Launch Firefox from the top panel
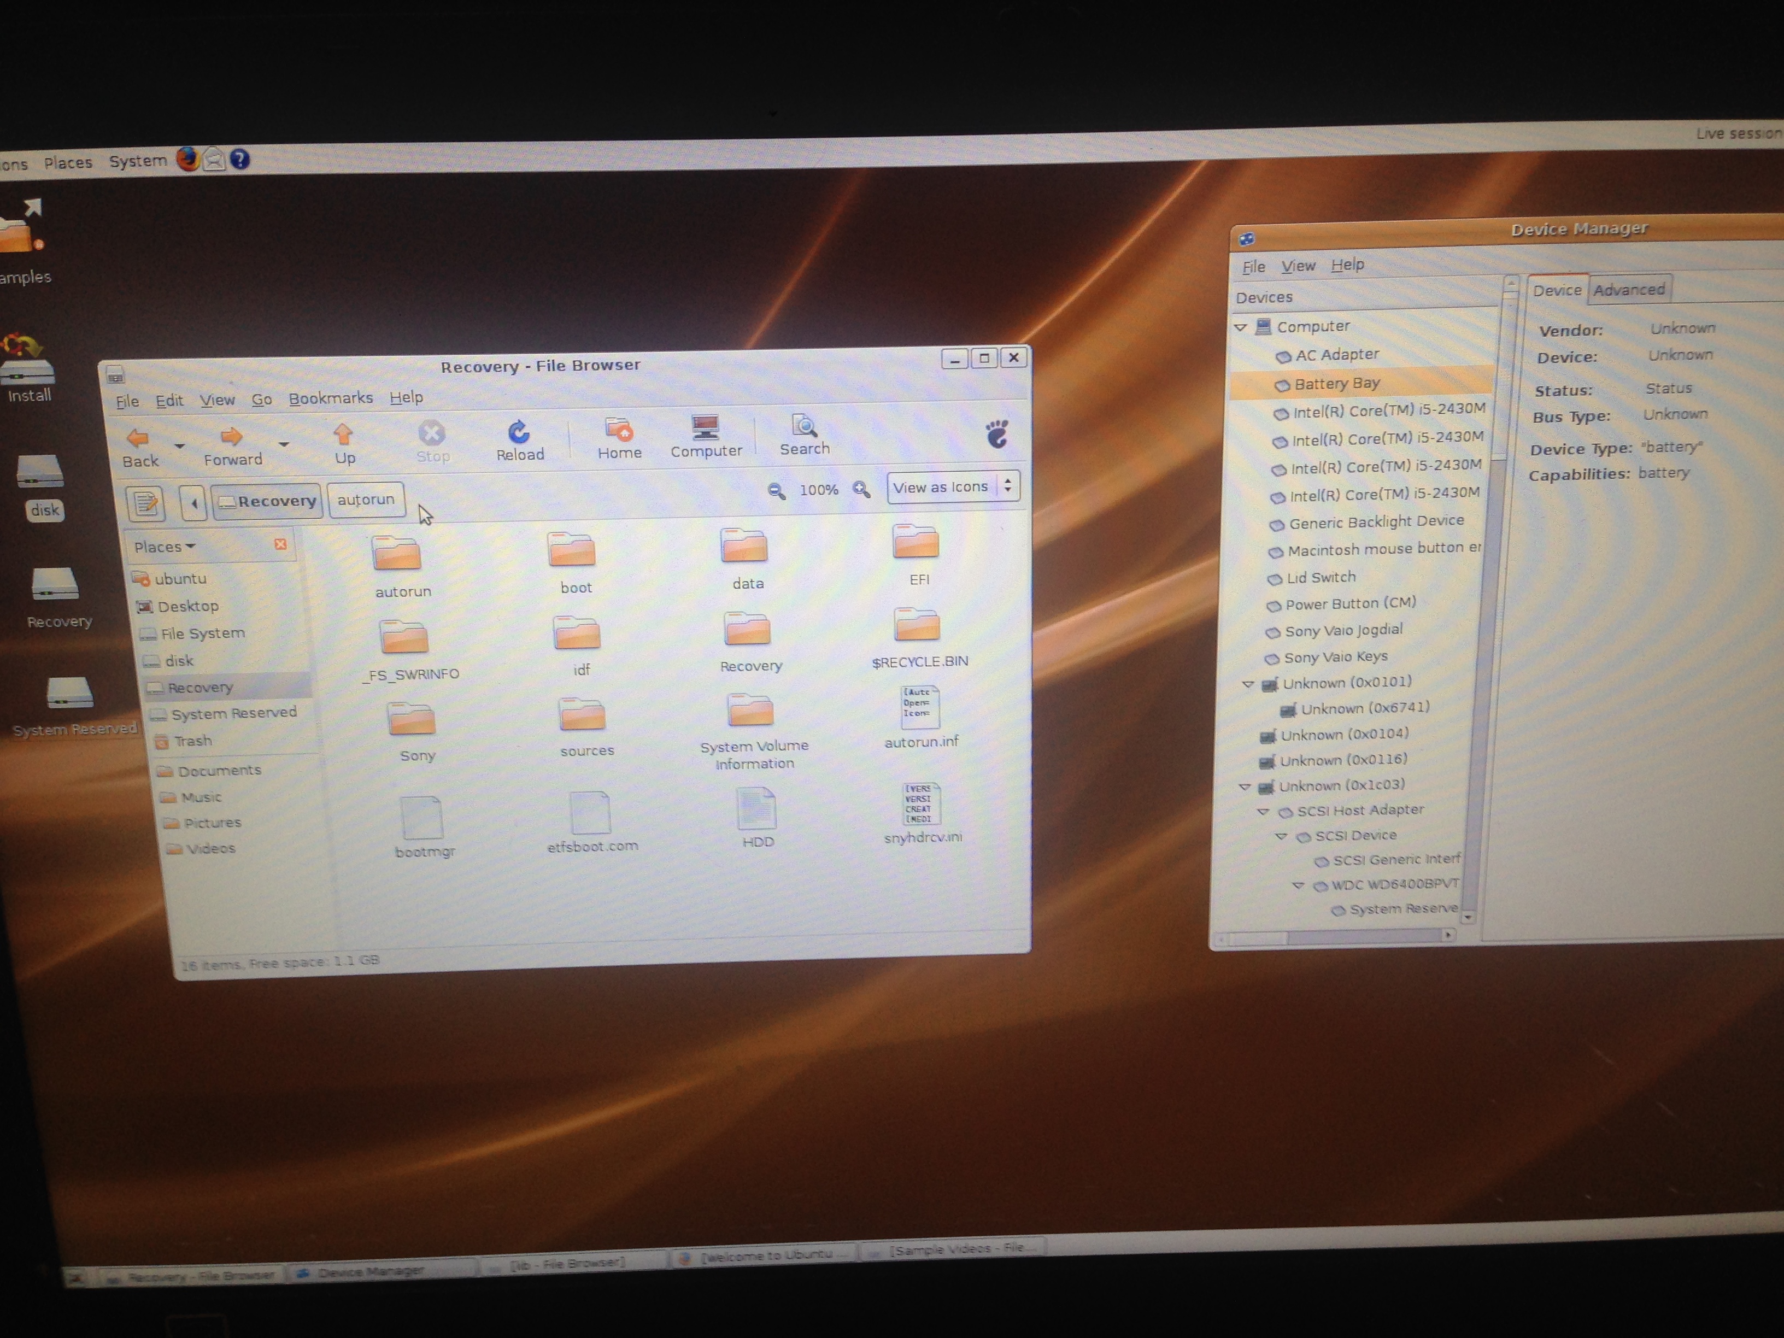This screenshot has height=1338, width=1784. point(188,160)
